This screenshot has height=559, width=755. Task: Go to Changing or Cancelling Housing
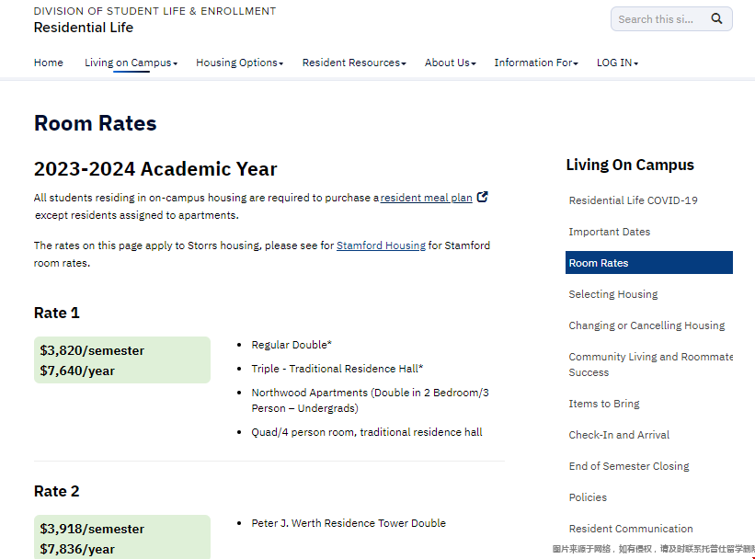[x=646, y=325]
